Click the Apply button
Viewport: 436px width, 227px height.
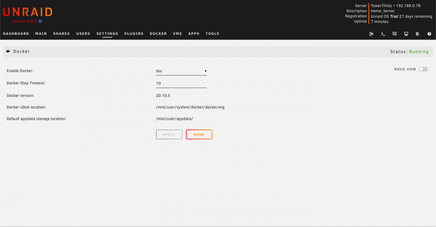coord(169,134)
